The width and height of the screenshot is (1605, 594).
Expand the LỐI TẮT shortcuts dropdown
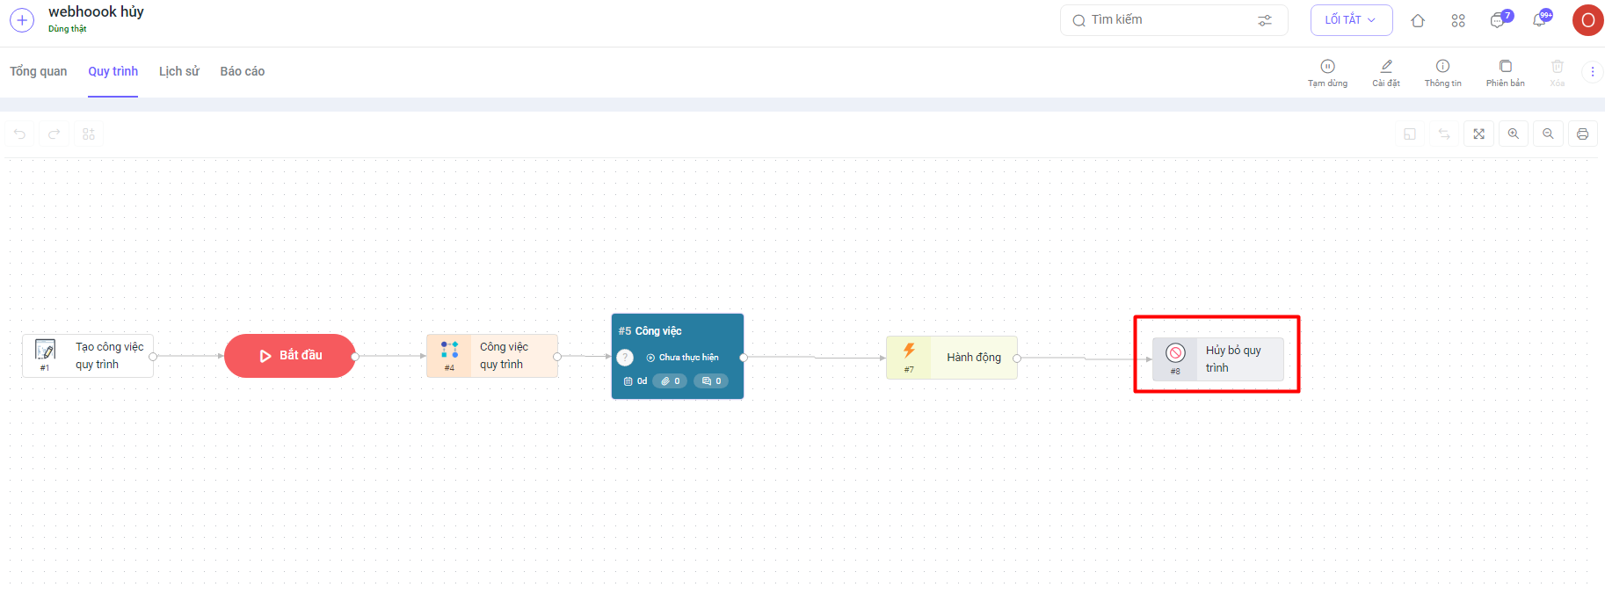coord(1351,20)
